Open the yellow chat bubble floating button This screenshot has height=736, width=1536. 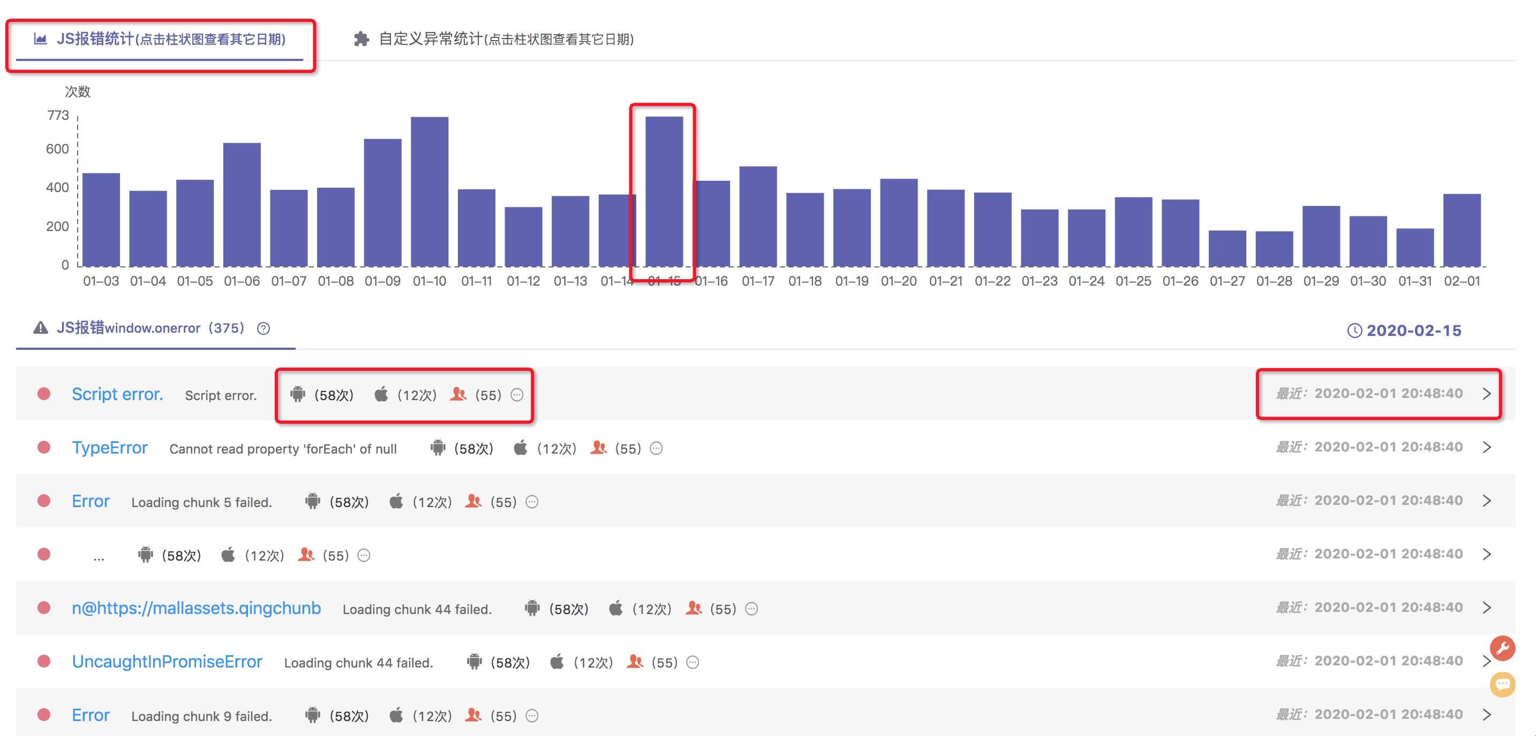1503,684
